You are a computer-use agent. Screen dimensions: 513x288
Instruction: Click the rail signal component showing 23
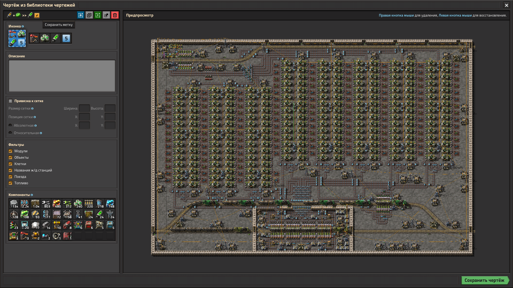coord(14,225)
